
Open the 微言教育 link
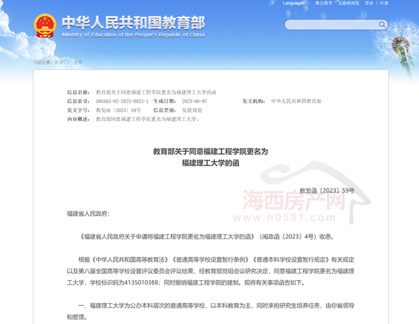[x=323, y=3]
